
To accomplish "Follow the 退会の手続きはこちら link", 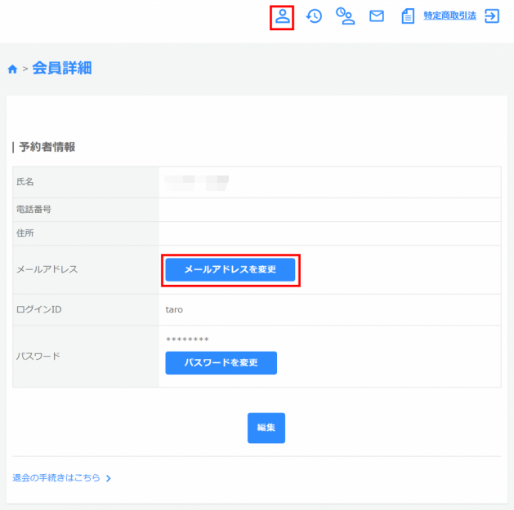I will point(56,478).
